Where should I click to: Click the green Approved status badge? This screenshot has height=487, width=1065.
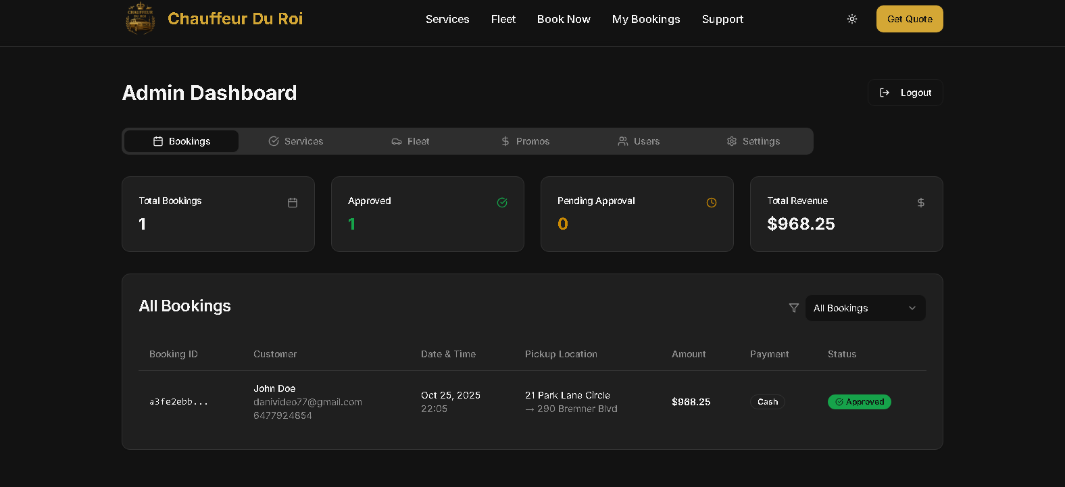coord(859,402)
